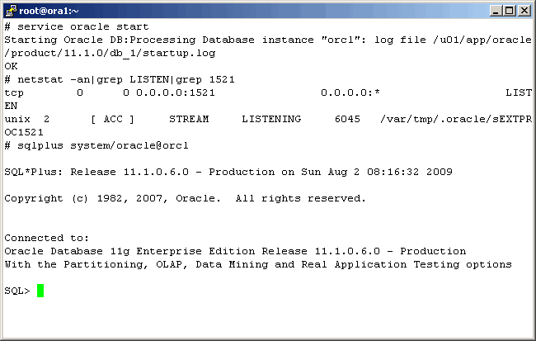The height and width of the screenshot is (341, 536).
Task: Click the 'OK' status output line
Action: 11,66
